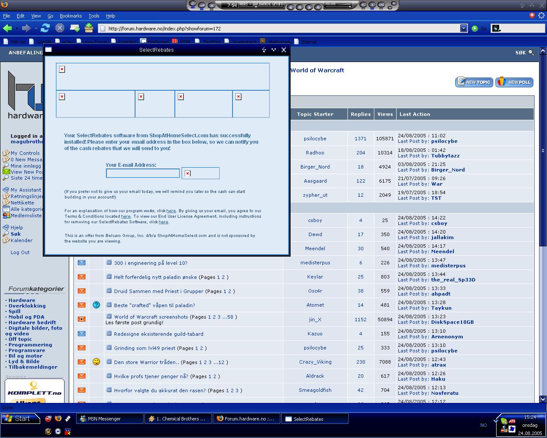
Task: Toggle Winamp PL playlist button
Action: (x=364, y=5)
